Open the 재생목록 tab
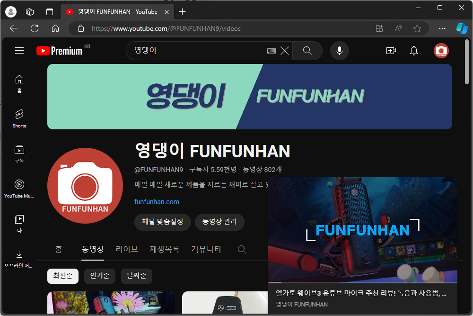This screenshot has height=316, width=473. (165, 249)
